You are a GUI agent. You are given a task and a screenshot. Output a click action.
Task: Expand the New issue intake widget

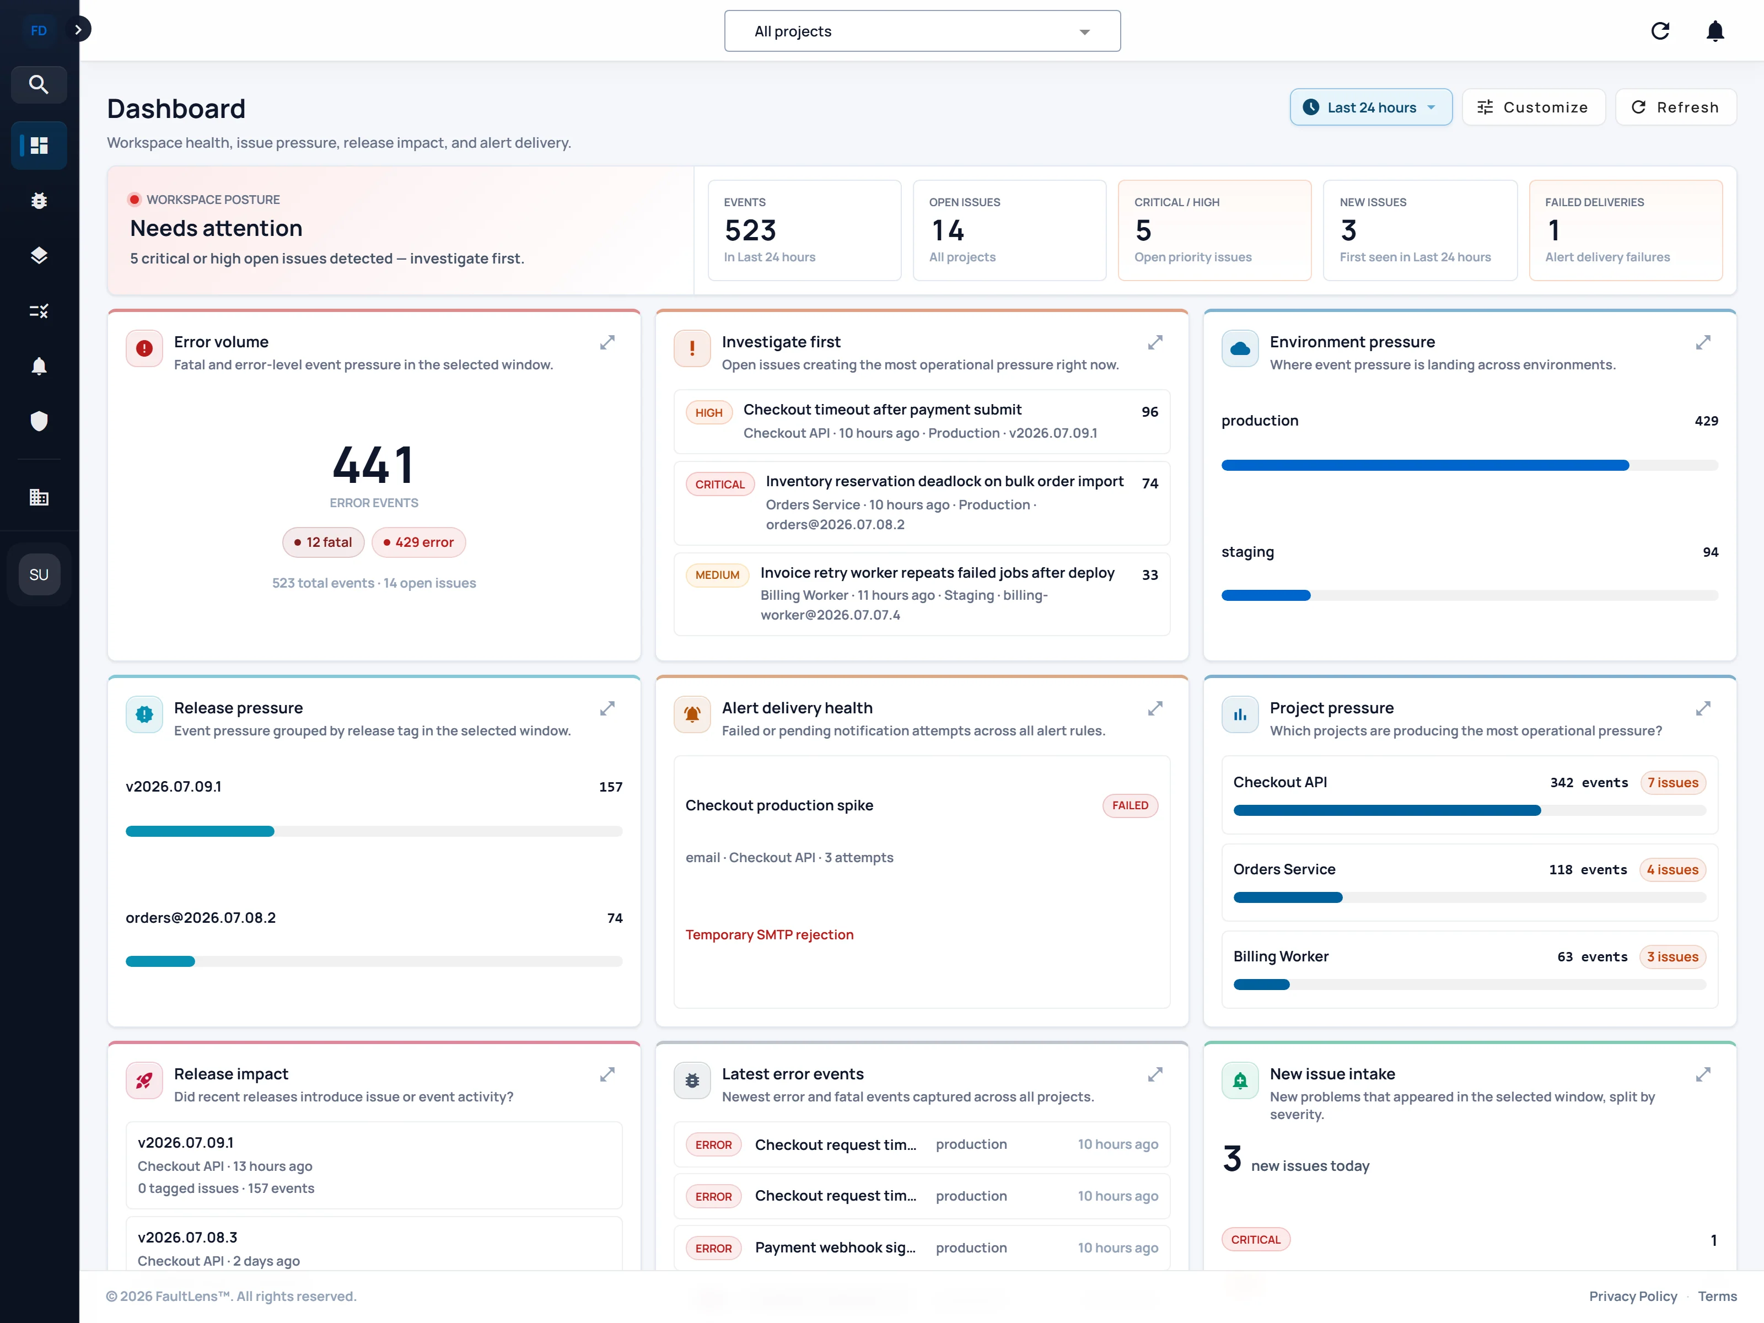1703,1075
